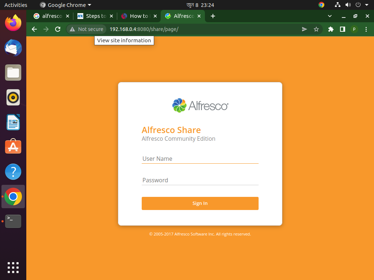Switch to the 'Steps to' tab
The image size is (374, 280).
coord(92,16)
